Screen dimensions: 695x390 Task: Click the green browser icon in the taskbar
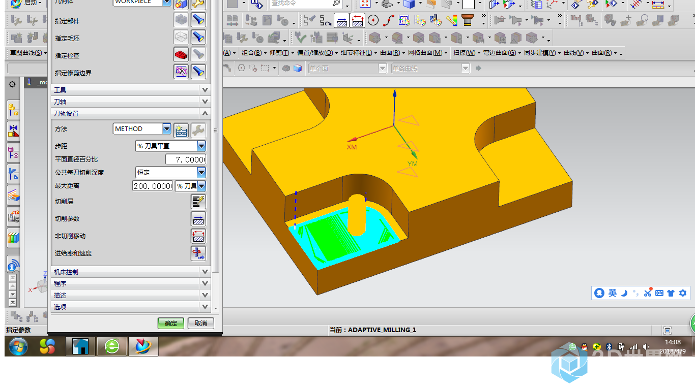click(x=111, y=346)
